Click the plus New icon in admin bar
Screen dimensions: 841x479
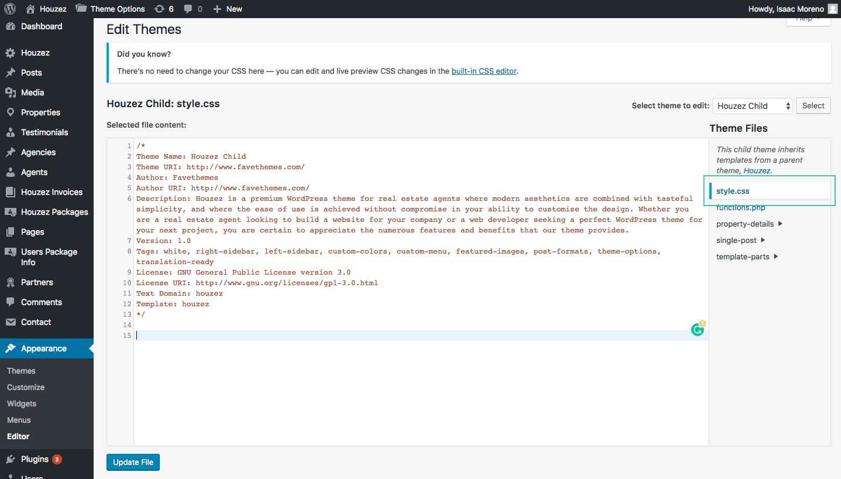click(x=217, y=9)
